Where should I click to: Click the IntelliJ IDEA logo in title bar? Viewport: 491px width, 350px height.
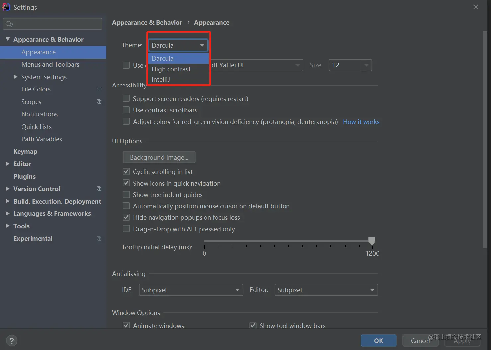coord(6,7)
